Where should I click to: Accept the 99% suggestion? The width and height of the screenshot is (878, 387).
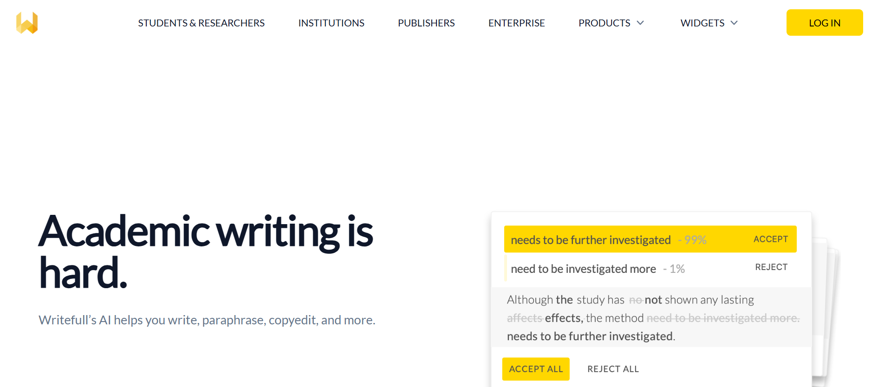tap(771, 239)
